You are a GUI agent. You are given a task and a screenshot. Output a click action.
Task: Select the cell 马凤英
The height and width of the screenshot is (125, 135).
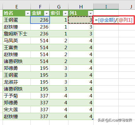(x=17, y=41)
